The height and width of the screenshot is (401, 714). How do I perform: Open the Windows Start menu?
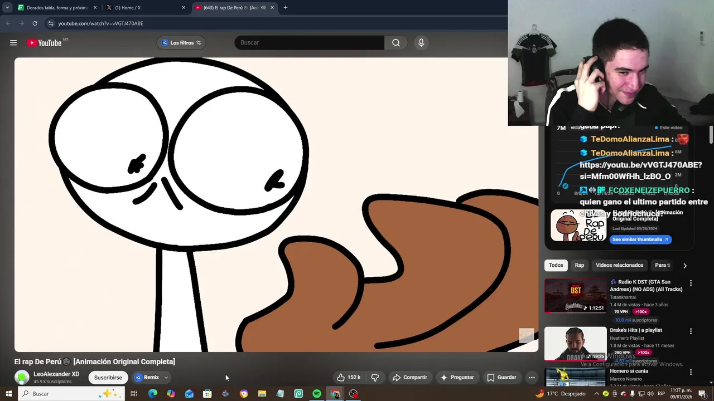8,394
